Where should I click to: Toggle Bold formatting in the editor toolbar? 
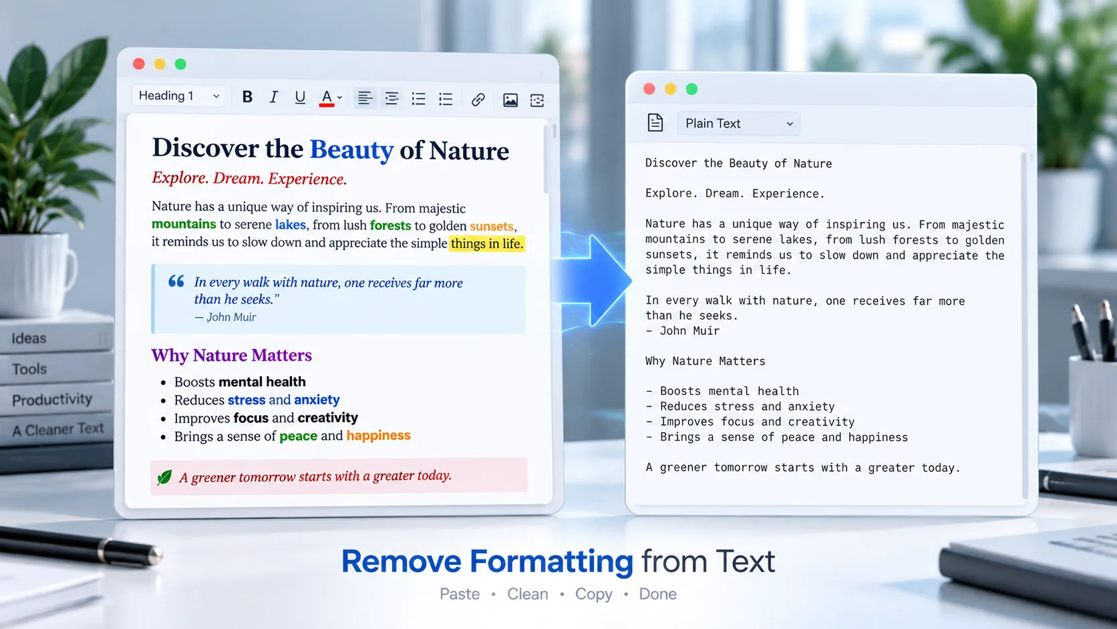click(247, 97)
